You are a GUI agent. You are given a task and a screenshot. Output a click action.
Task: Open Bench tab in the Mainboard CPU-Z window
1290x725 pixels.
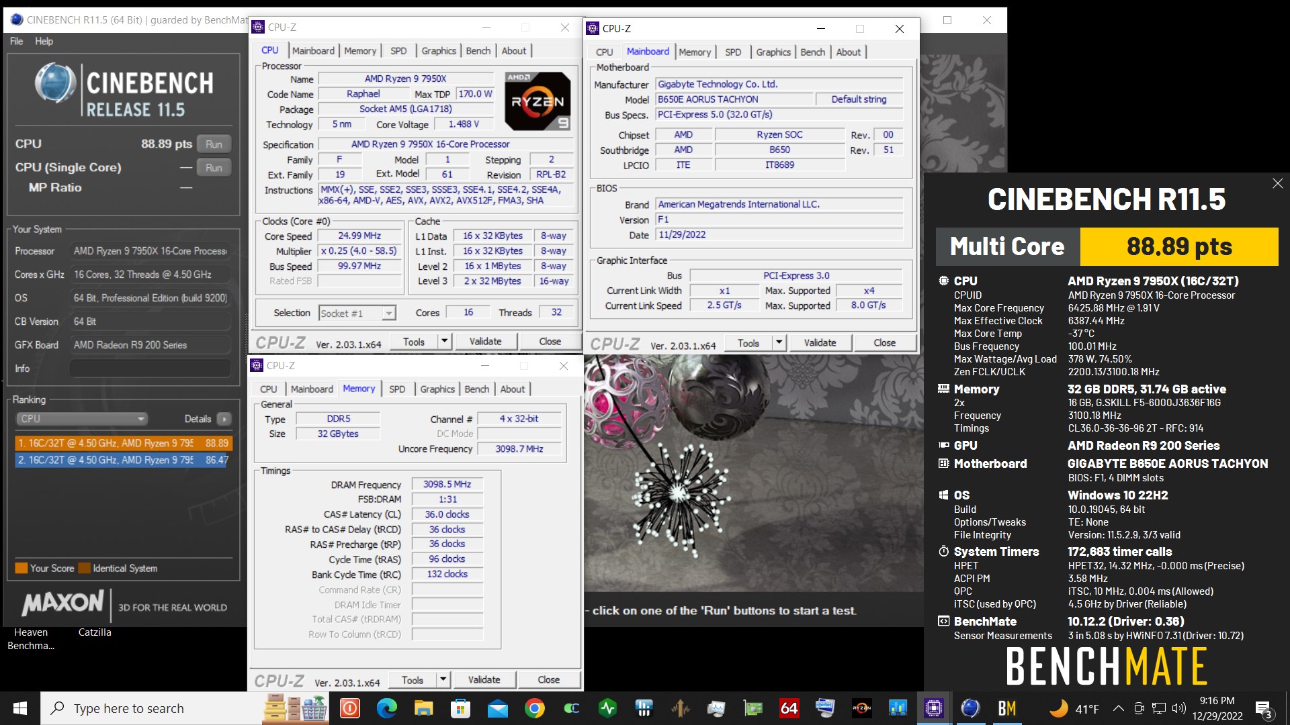(813, 52)
